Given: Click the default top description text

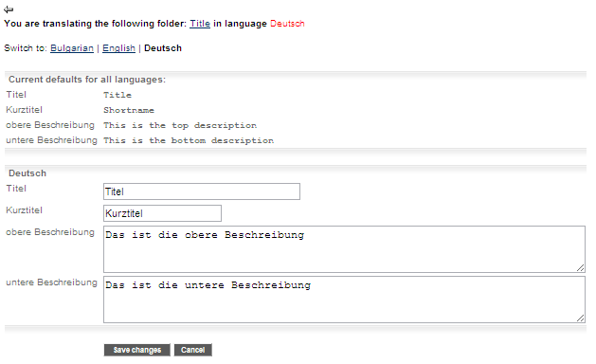Looking at the screenshot, I should [180, 125].
